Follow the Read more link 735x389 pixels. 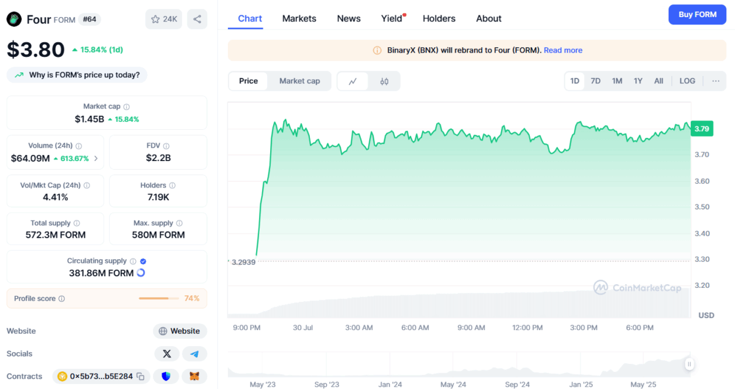tap(563, 50)
